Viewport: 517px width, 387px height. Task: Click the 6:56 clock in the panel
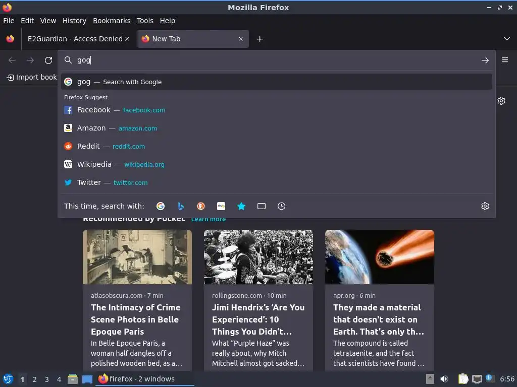point(507,379)
